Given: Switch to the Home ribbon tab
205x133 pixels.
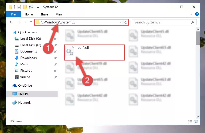Looking at the screenshot, I should (x=29, y=14).
